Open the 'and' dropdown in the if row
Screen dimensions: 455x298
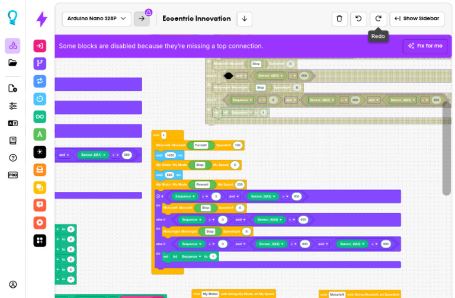click(233, 197)
